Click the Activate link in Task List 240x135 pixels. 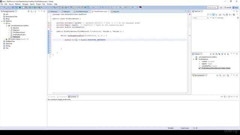221,18
